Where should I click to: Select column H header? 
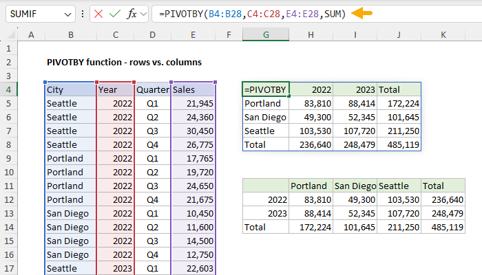coord(311,34)
